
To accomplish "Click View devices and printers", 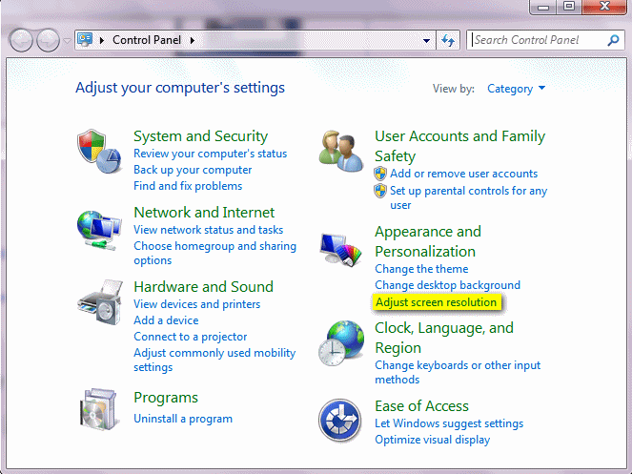I will pyautogui.click(x=197, y=304).
